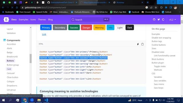Open the Chrome Web Store bookmark
Image resolution: width=183 pixels, height=103 pixels.
click(151, 12)
